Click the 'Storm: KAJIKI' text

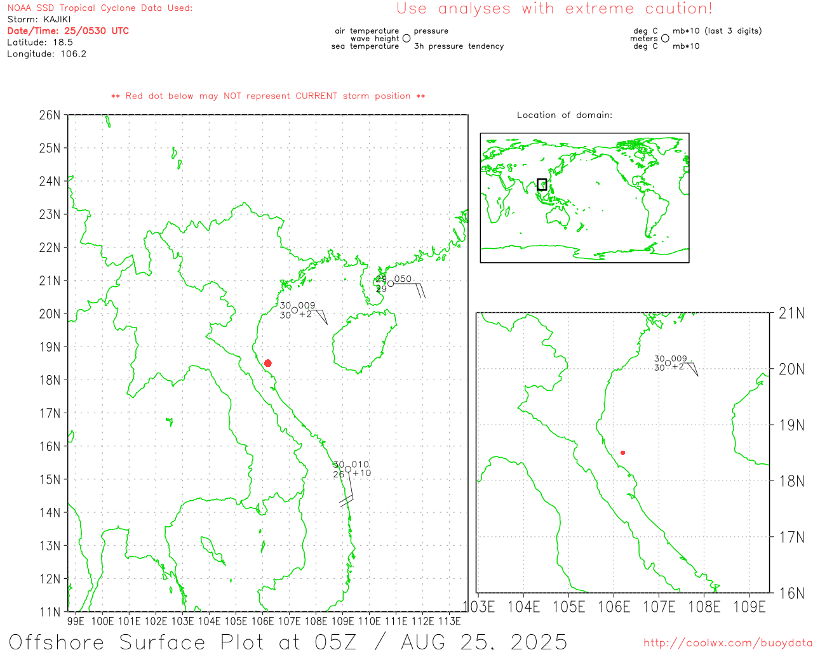click(x=39, y=20)
